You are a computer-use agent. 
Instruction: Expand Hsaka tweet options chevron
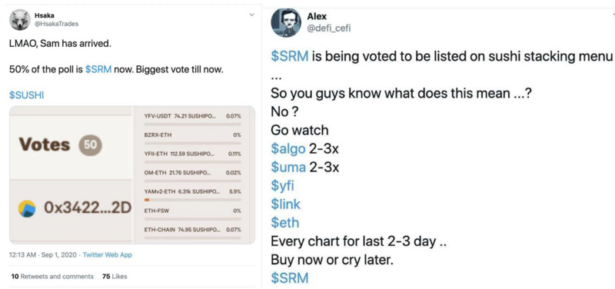[x=251, y=15]
